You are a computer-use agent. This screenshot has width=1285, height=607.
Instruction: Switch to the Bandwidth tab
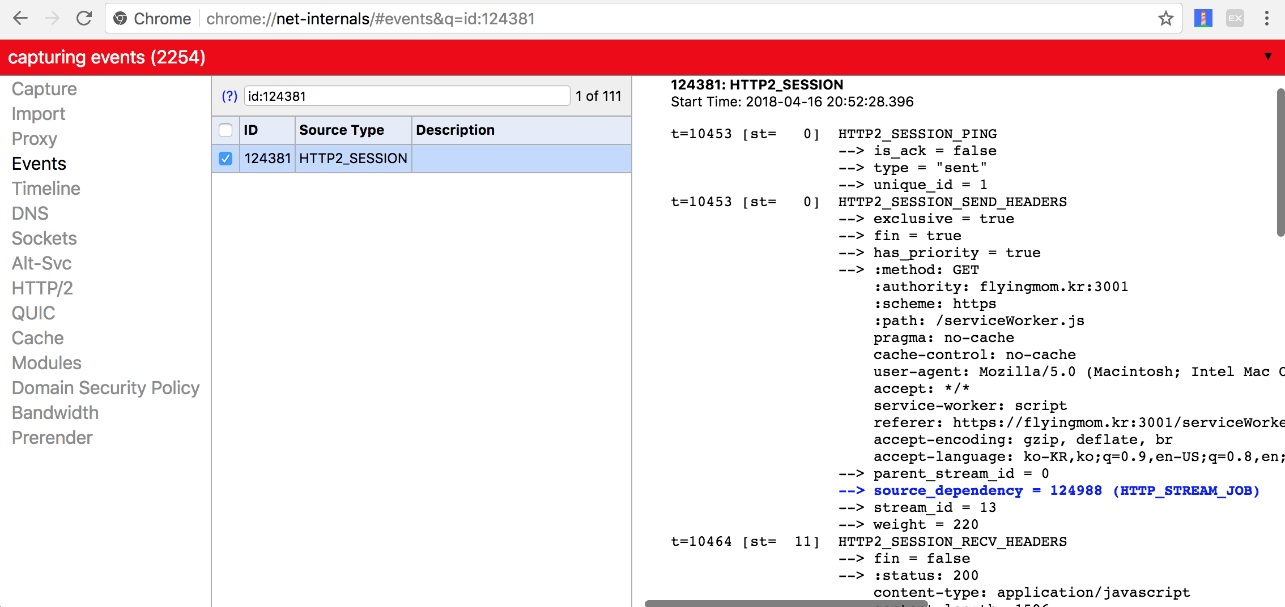(55, 413)
